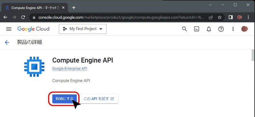The image size is (255, 117).
Task: Click the search magnifier icon in the console header
Action: 184,29
